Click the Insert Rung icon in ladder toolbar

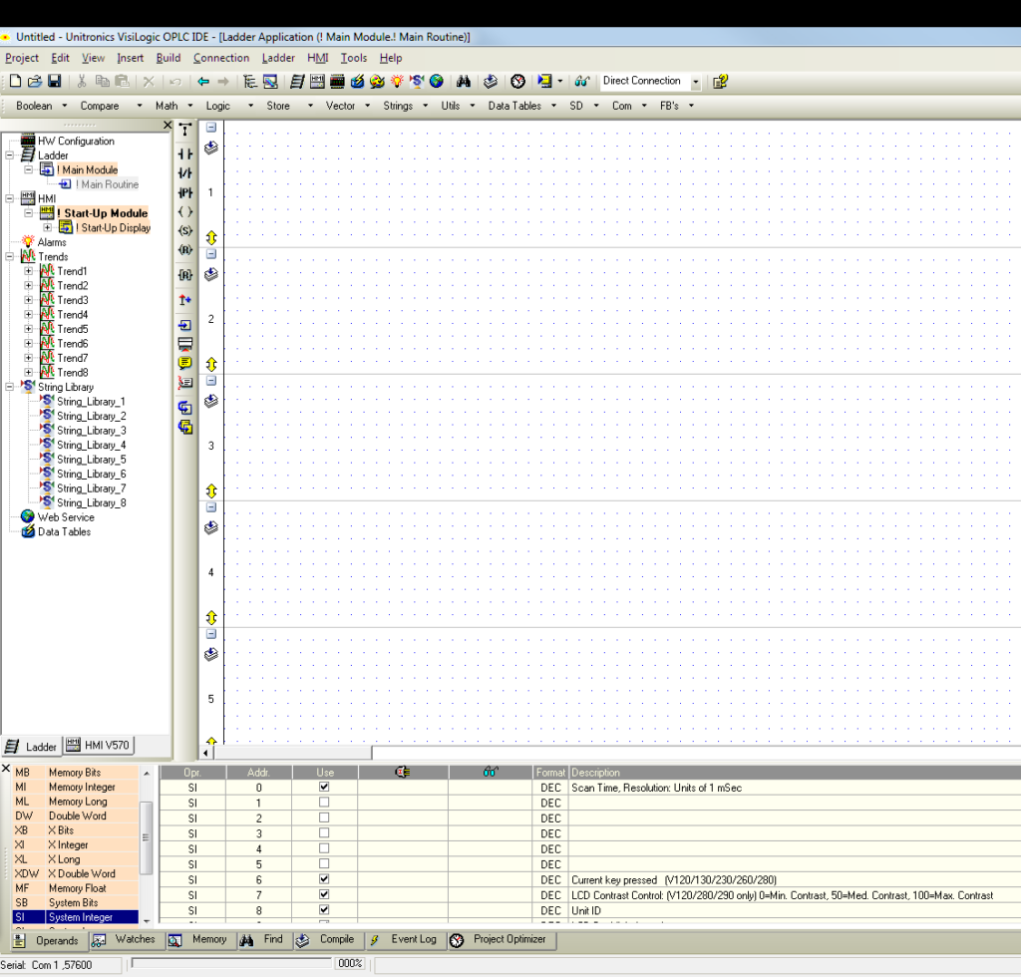pyautogui.click(x=184, y=344)
